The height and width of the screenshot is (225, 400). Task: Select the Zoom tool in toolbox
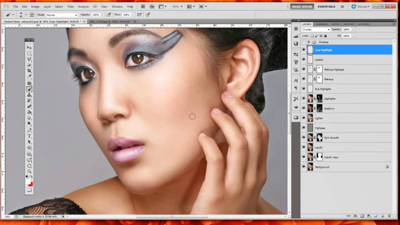[x=29, y=171]
